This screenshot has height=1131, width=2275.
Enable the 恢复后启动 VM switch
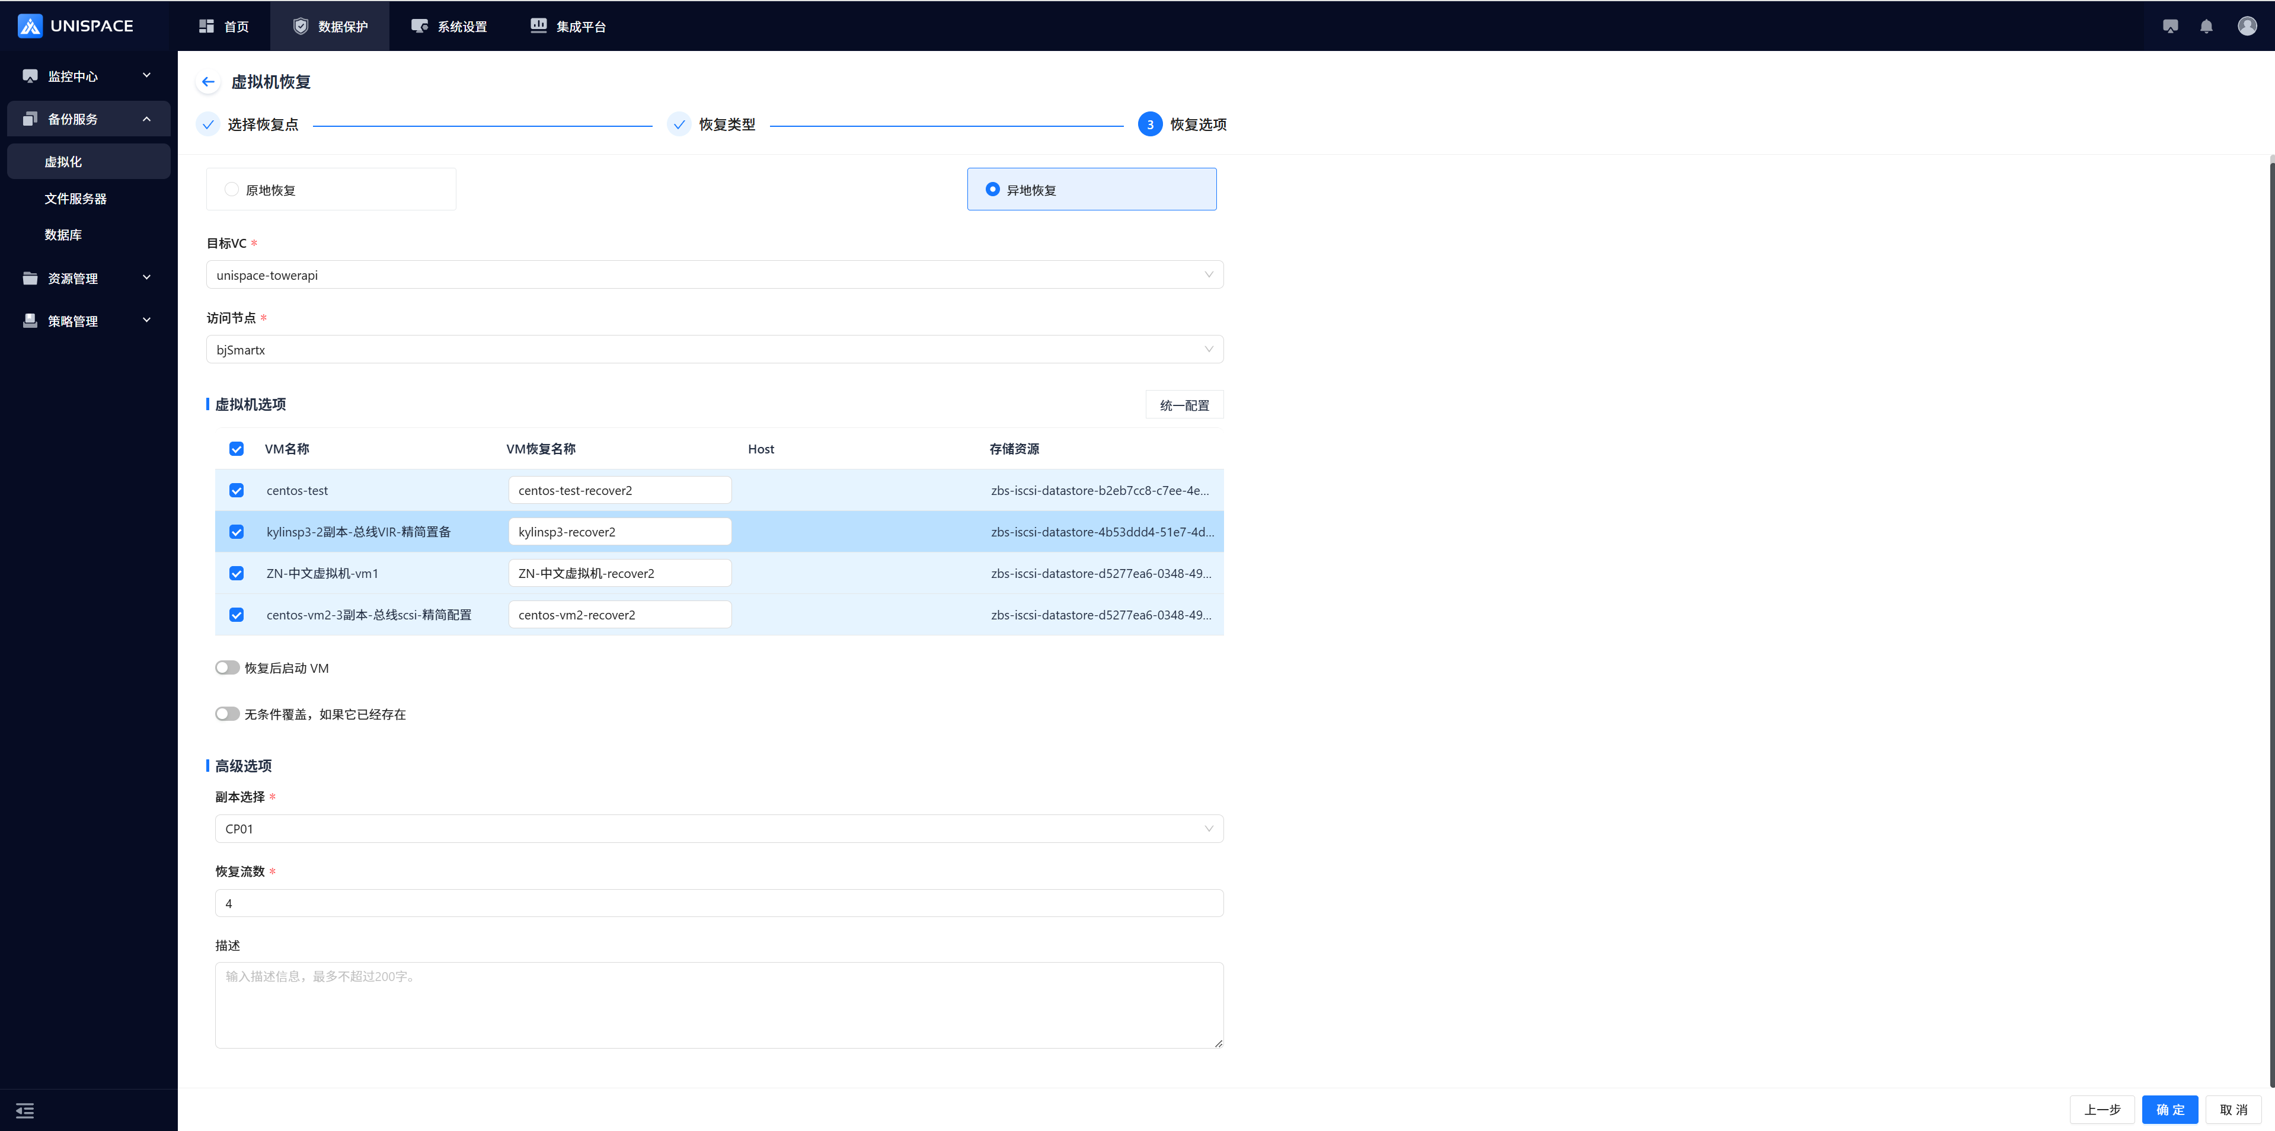[x=227, y=667]
